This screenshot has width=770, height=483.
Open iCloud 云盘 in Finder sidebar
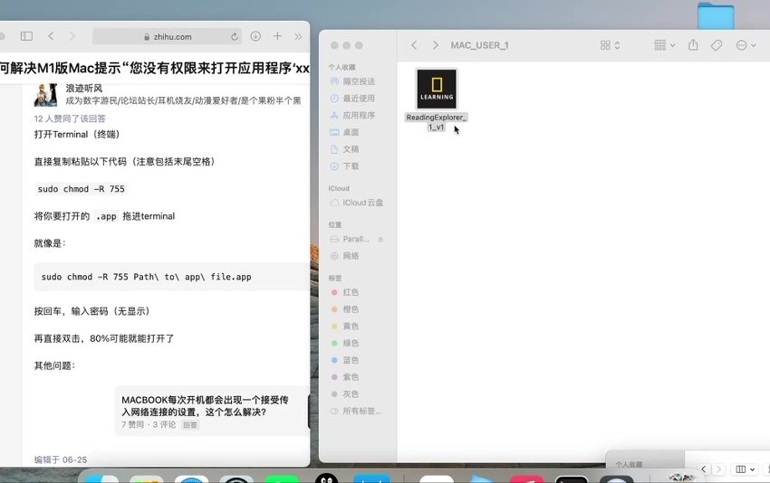[362, 203]
